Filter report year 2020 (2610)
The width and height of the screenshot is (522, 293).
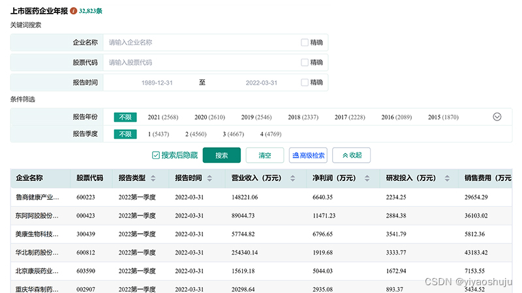209,117
